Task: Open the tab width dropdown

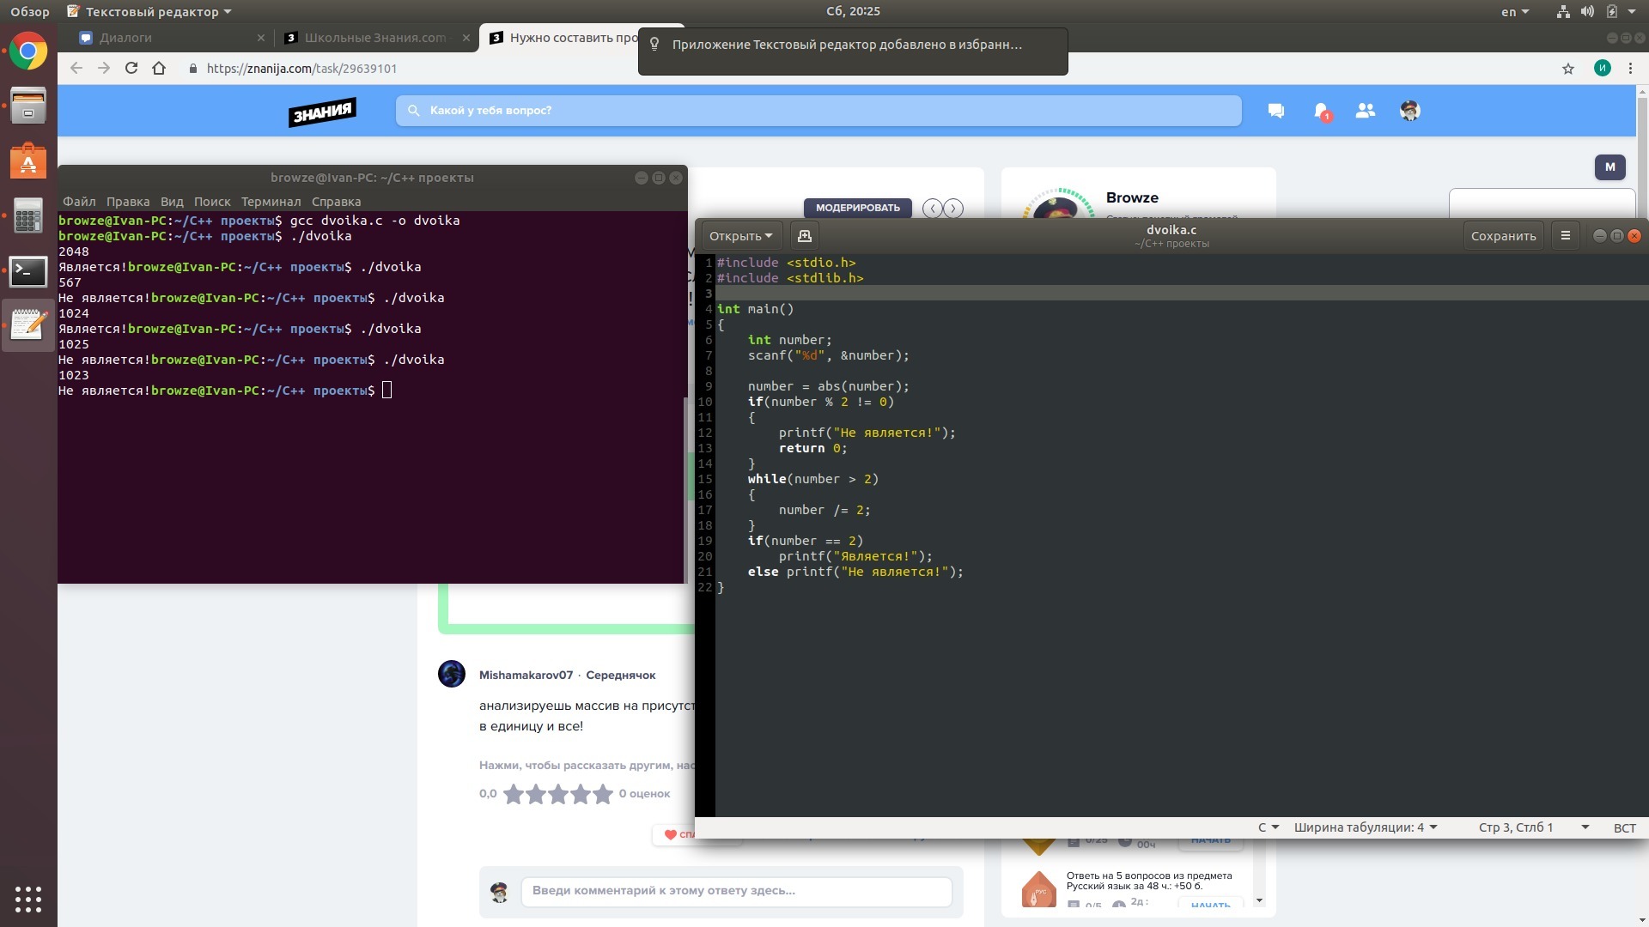Action: click(x=1365, y=827)
